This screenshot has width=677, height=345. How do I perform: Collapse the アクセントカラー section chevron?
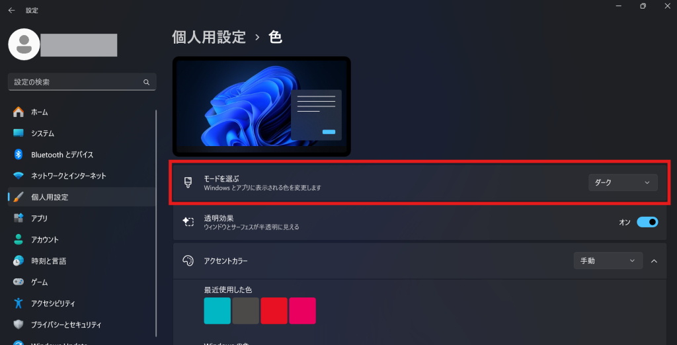pyautogui.click(x=654, y=261)
